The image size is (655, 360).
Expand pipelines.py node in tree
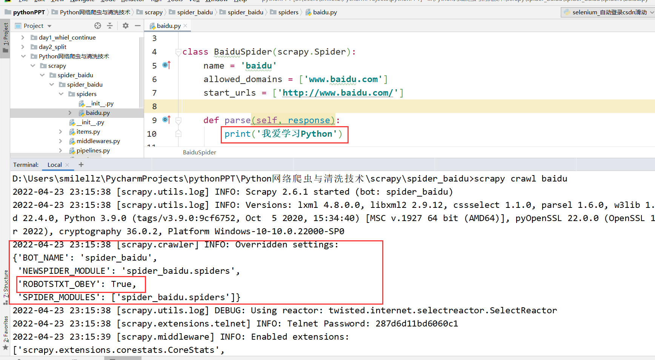click(60, 150)
